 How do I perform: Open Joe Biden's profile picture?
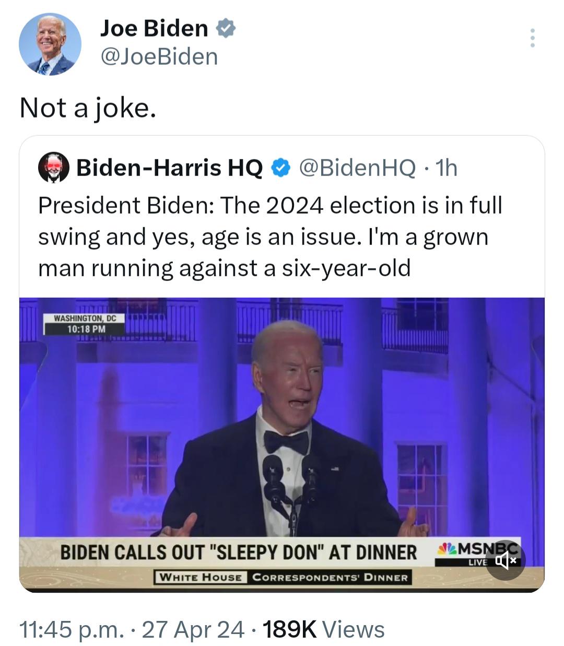pos(50,44)
